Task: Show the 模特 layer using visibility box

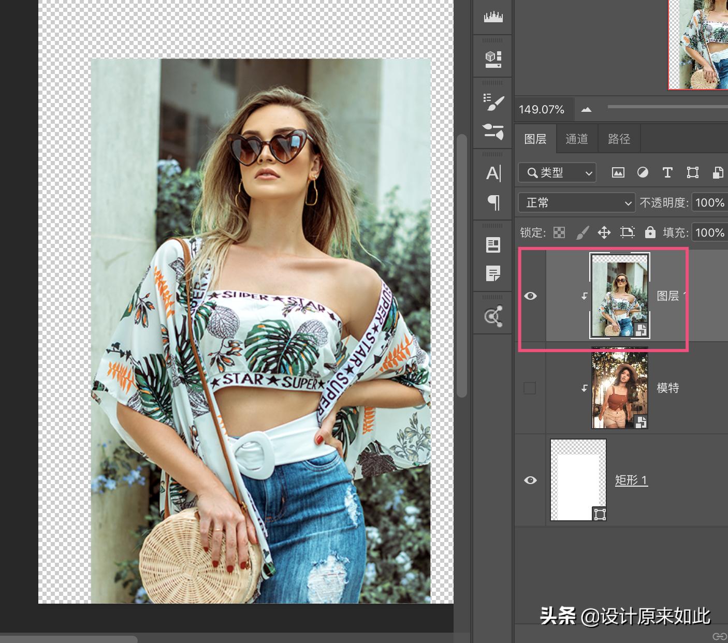Action: (530, 388)
